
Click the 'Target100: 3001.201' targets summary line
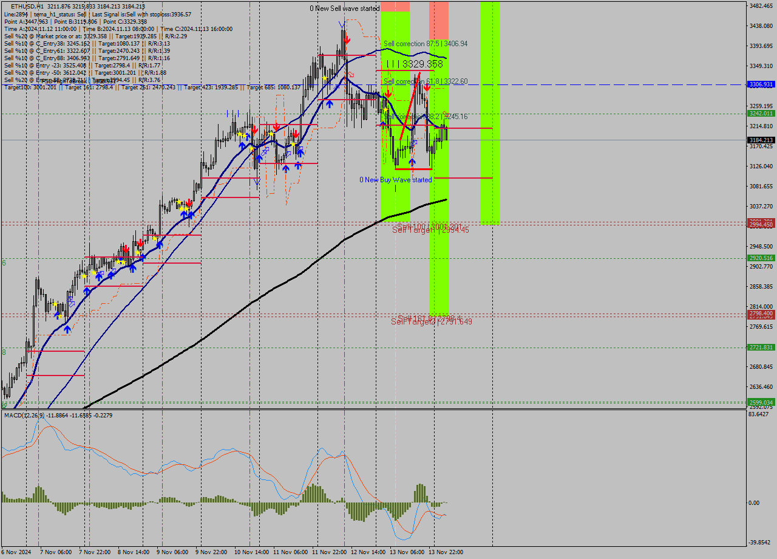click(x=152, y=87)
